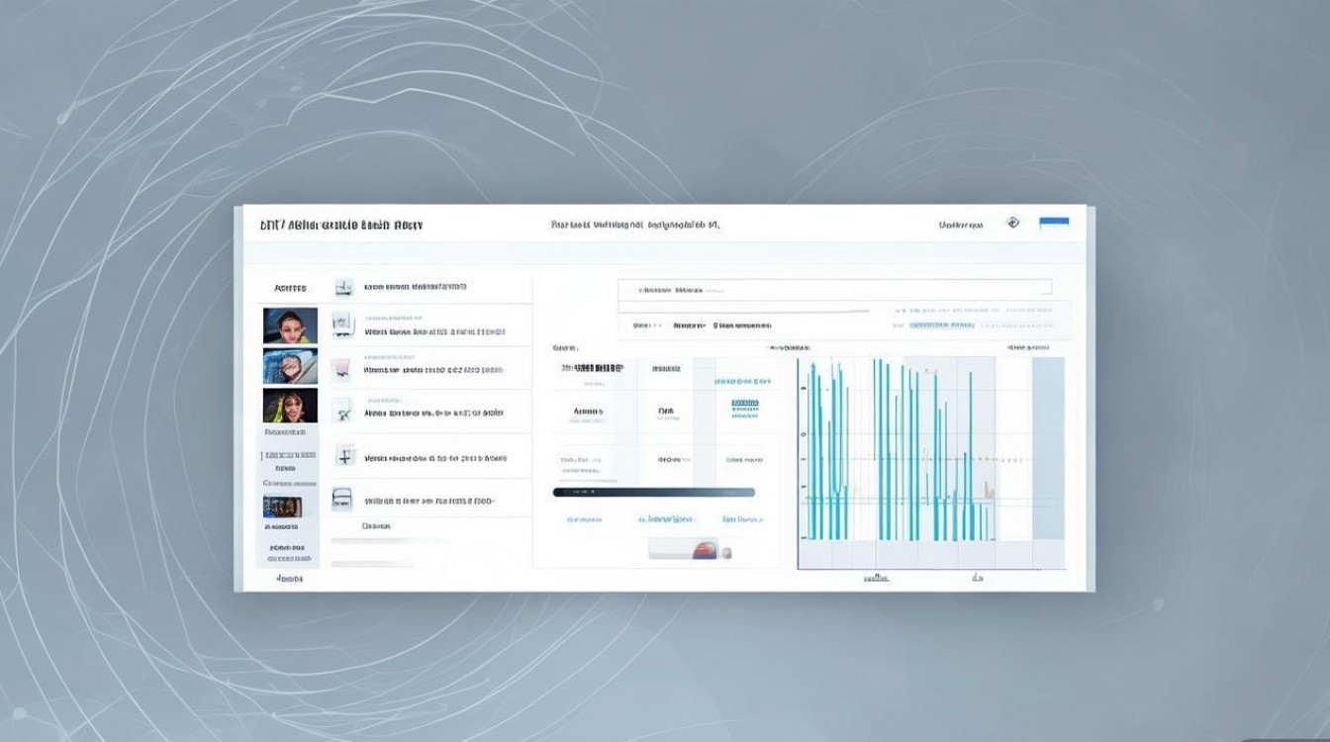1330x742 pixels.
Task: Click the fourth list row easel icon
Action: pyautogui.click(x=343, y=410)
